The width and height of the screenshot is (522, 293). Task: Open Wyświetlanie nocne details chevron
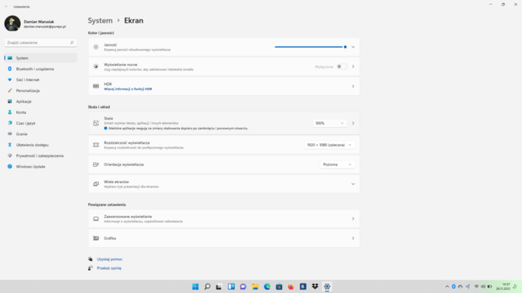353,66
